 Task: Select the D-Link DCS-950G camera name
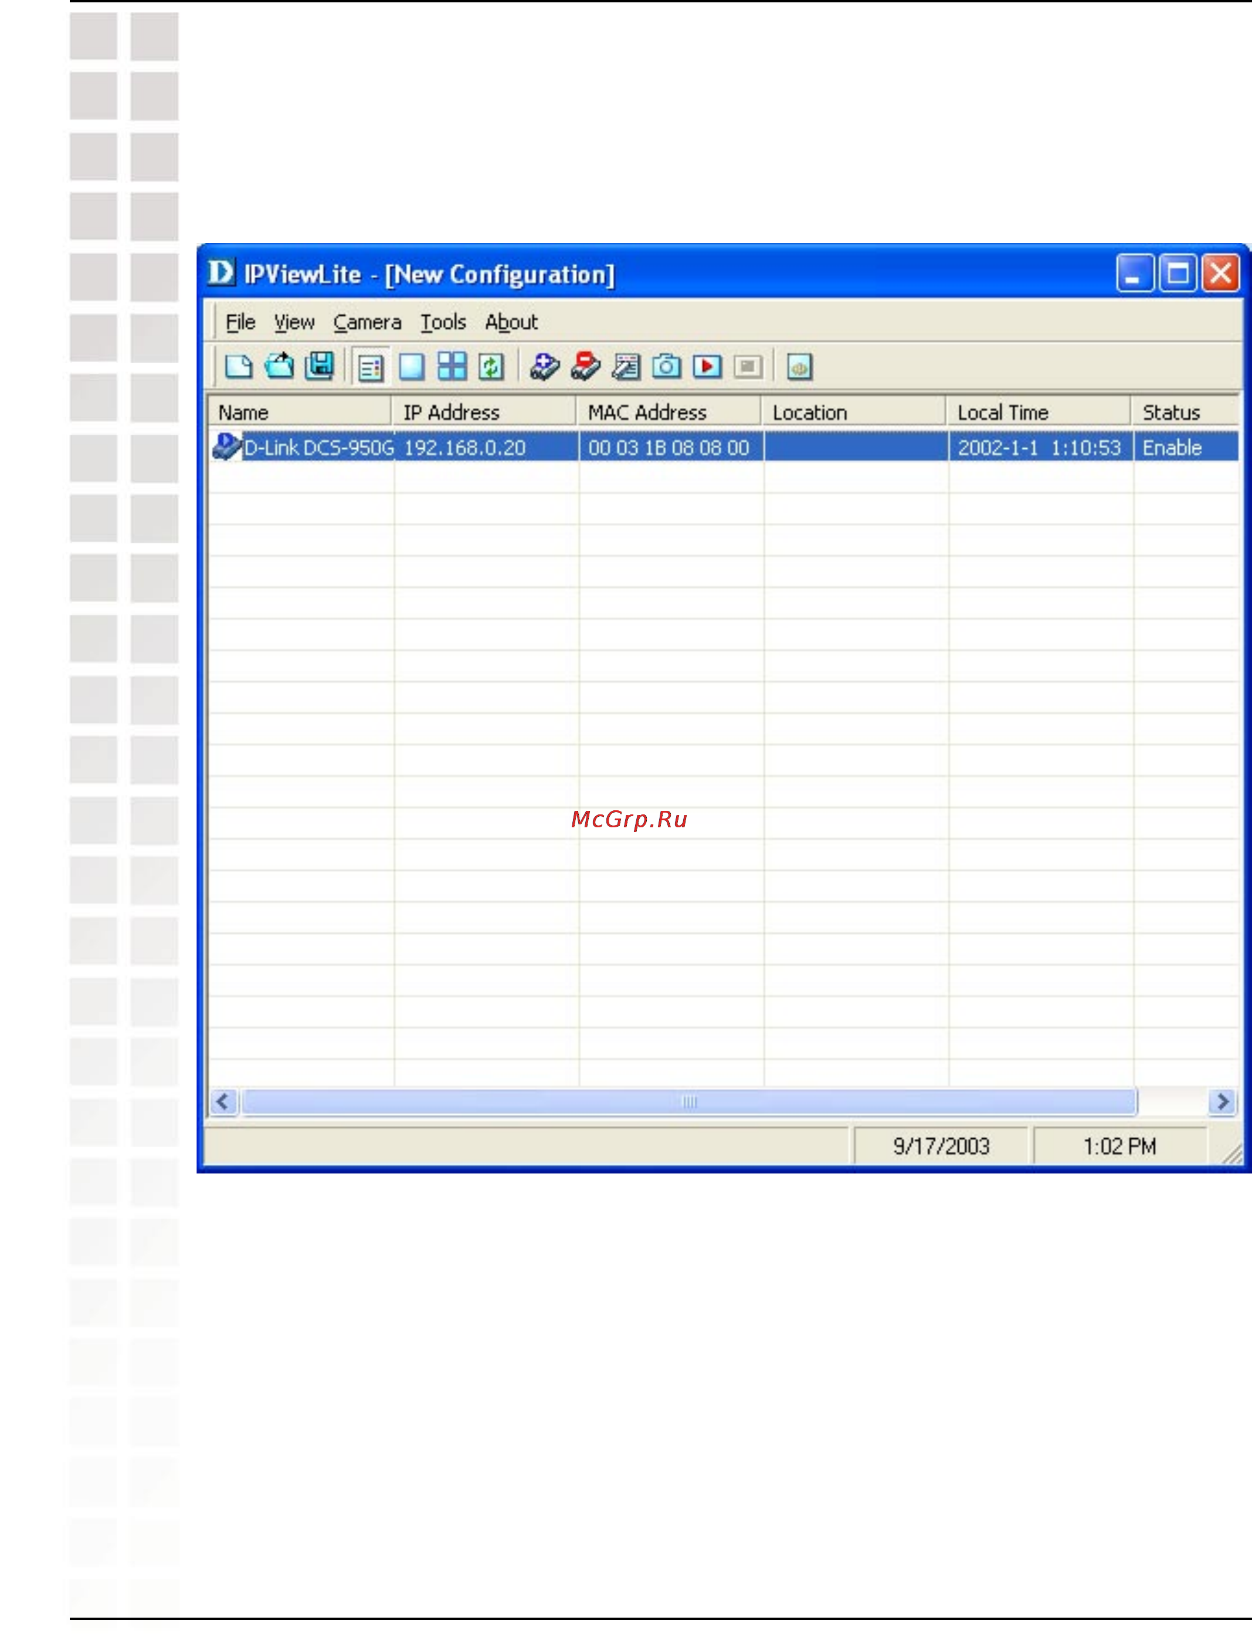pyautogui.click(x=319, y=447)
